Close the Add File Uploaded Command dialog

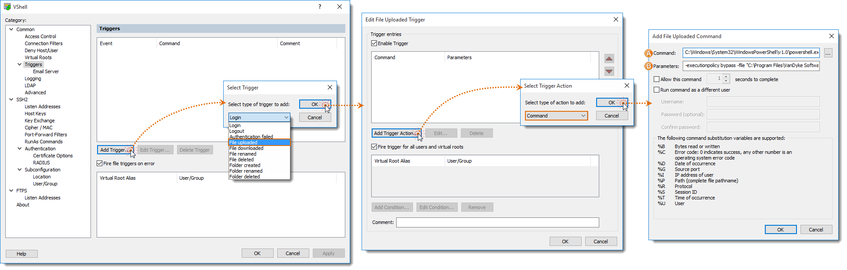click(831, 36)
